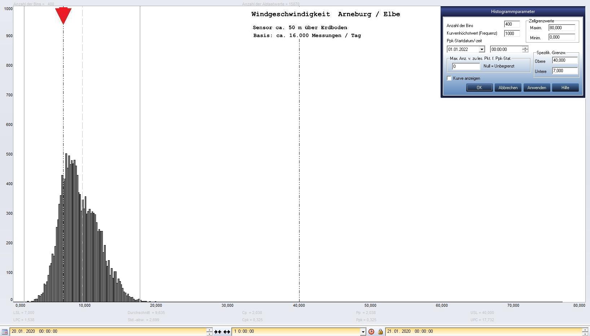590x336 pixels.
Task: Click the compress time range arrows icon
Action: (x=218, y=331)
